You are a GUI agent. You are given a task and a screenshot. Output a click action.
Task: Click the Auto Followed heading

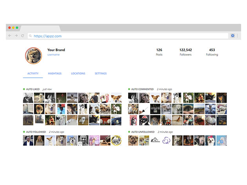[36, 132]
